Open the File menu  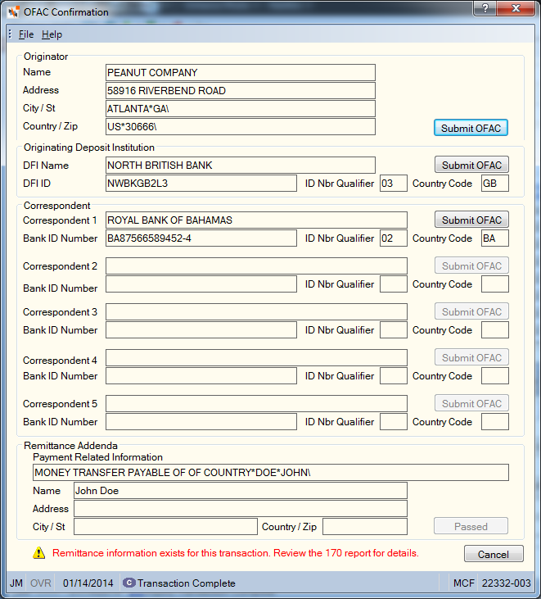pos(26,34)
